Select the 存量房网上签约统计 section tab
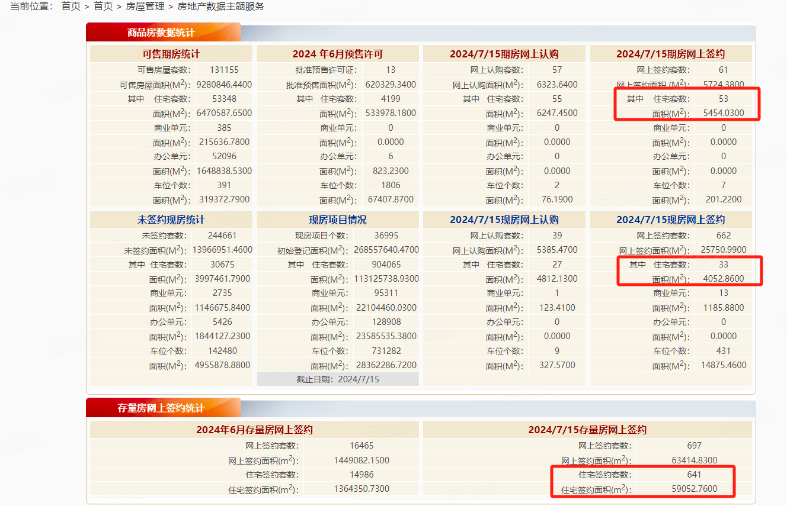The width and height of the screenshot is (787, 506). [161, 408]
